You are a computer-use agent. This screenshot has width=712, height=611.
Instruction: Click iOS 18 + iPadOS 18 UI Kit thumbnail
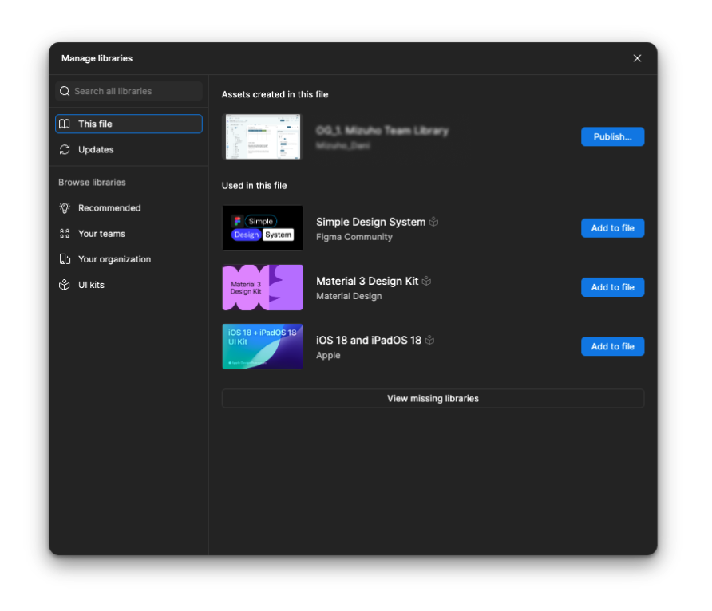pyautogui.click(x=263, y=346)
